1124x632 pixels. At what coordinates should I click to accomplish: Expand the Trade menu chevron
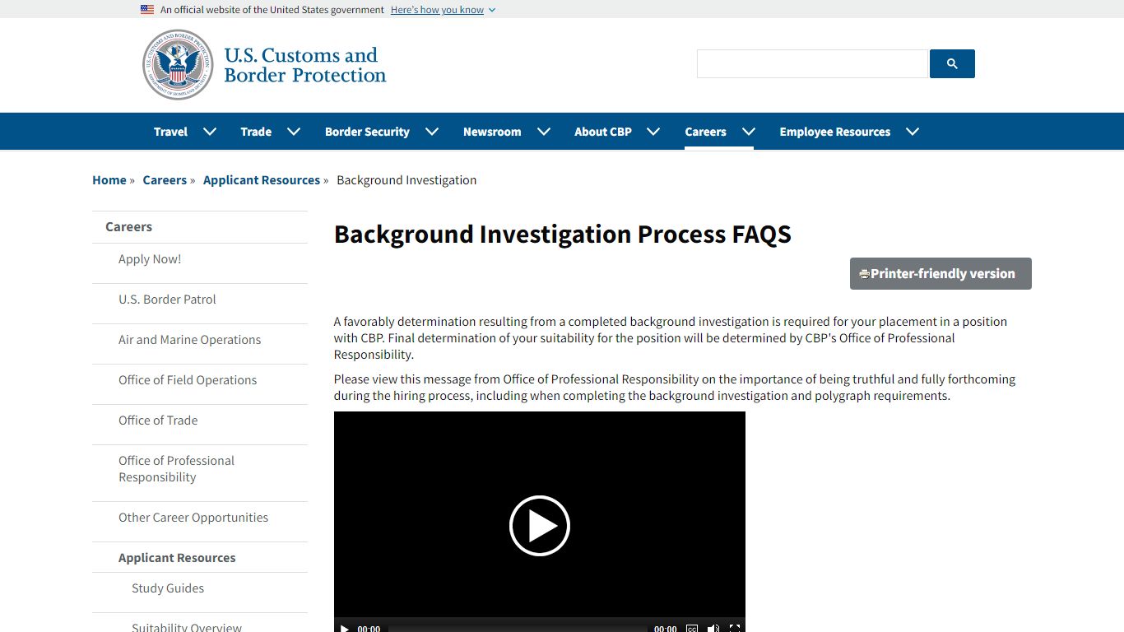[294, 132]
